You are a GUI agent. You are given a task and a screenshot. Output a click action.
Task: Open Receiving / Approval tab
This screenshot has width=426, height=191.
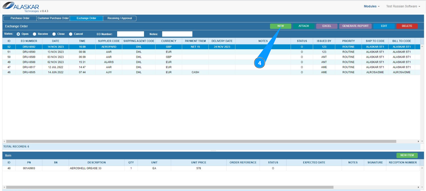point(120,18)
